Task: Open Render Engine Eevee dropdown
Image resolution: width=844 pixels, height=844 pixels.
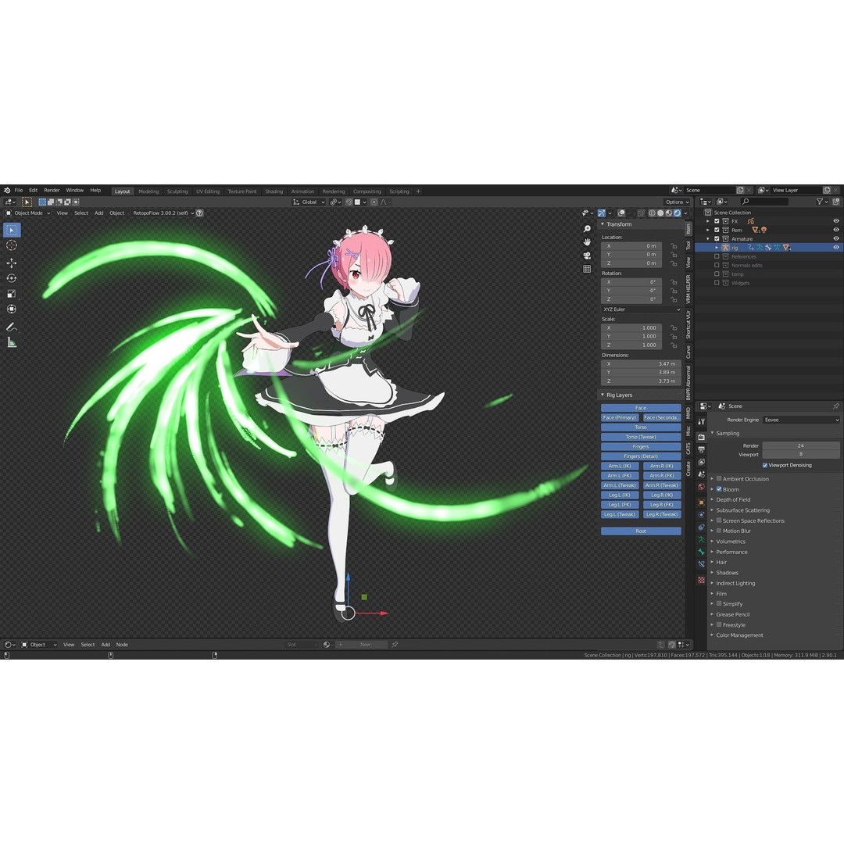Action: coord(801,420)
